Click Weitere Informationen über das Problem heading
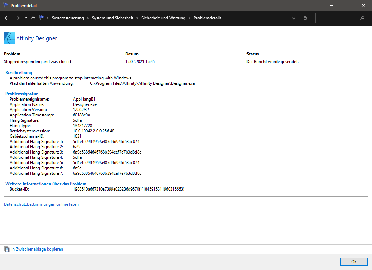372x270 pixels. (46, 184)
